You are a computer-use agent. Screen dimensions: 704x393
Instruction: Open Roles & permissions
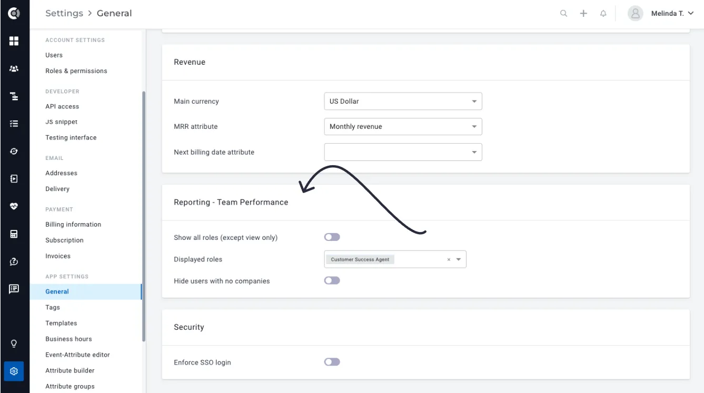click(76, 70)
